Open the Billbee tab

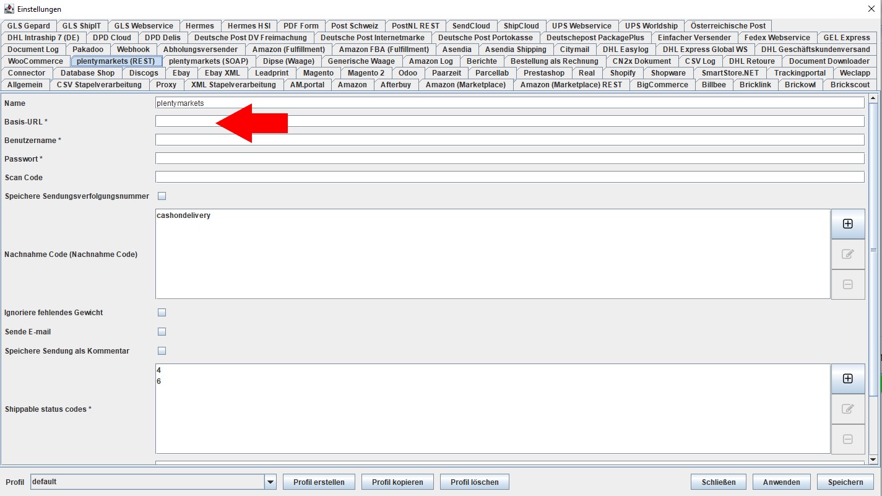coord(714,85)
